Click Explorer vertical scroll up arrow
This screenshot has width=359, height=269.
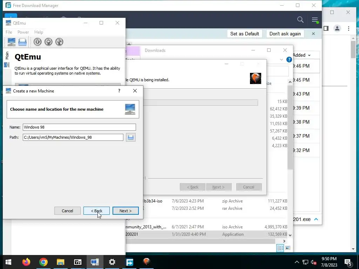pos(290,82)
